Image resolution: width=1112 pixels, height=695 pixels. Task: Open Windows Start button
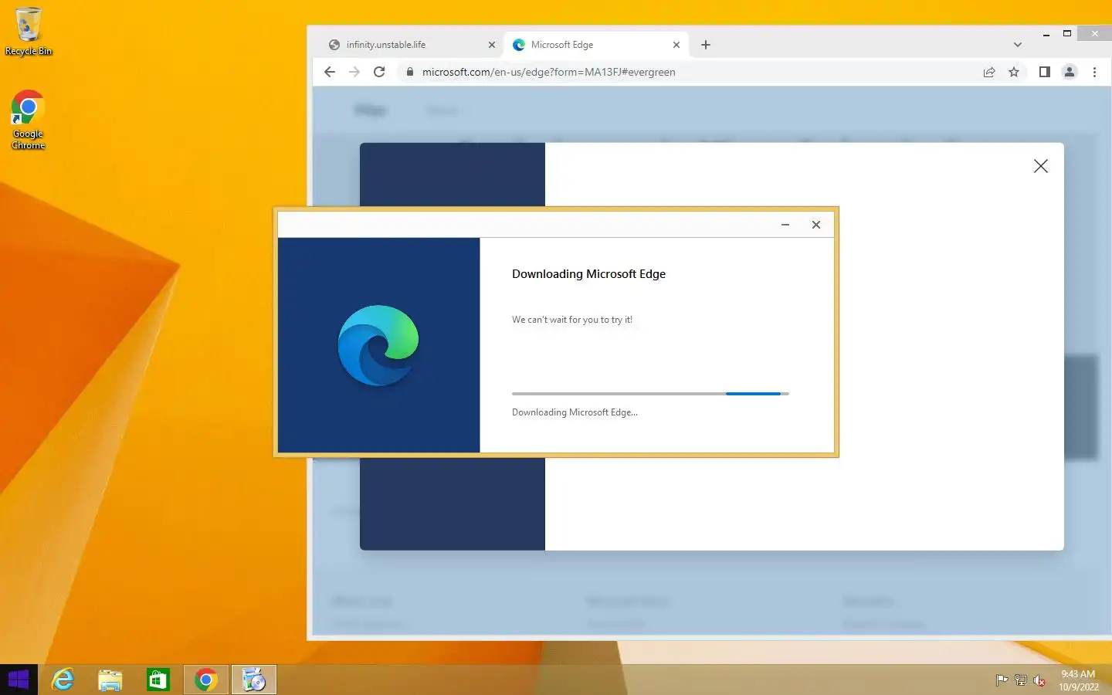(19, 680)
